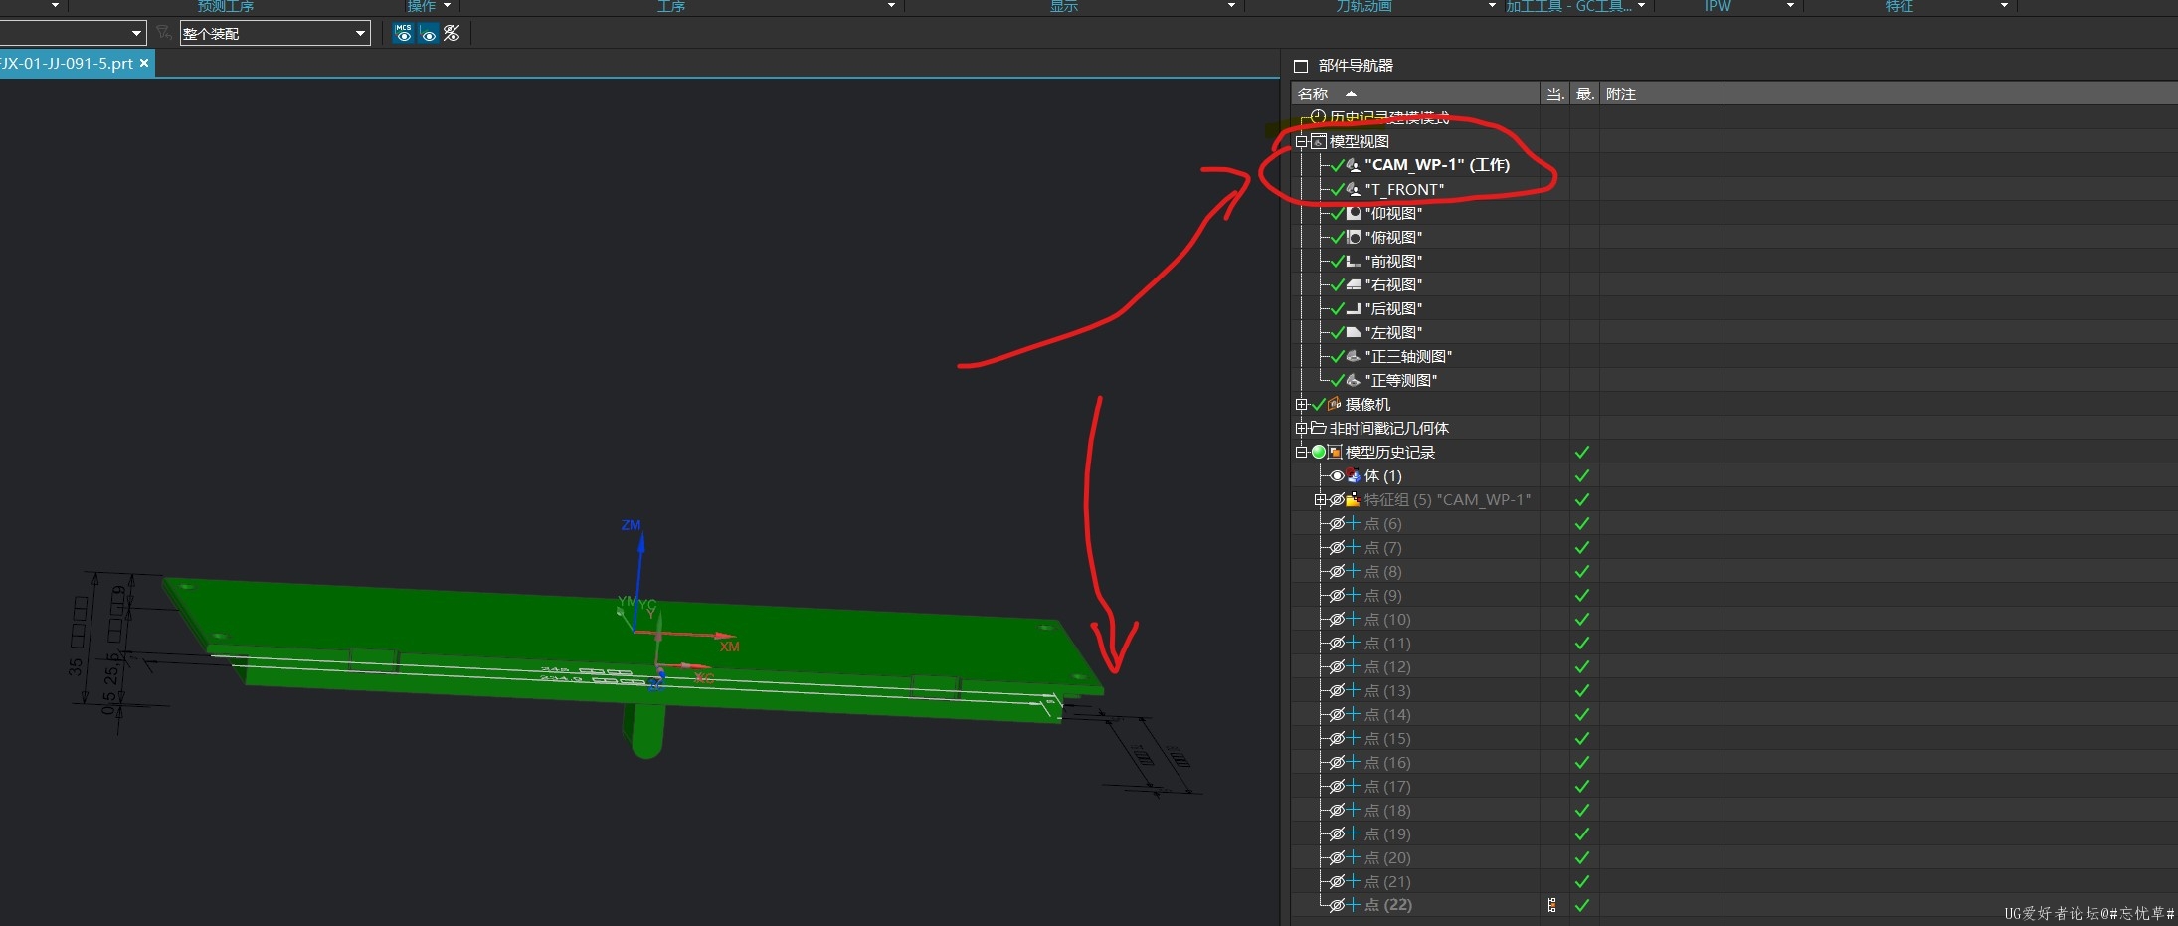
Task: Click the 部件导航器 panel square icon
Action: (x=1301, y=66)
